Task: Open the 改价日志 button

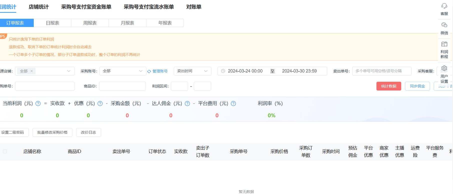Action: pos(88,132)
